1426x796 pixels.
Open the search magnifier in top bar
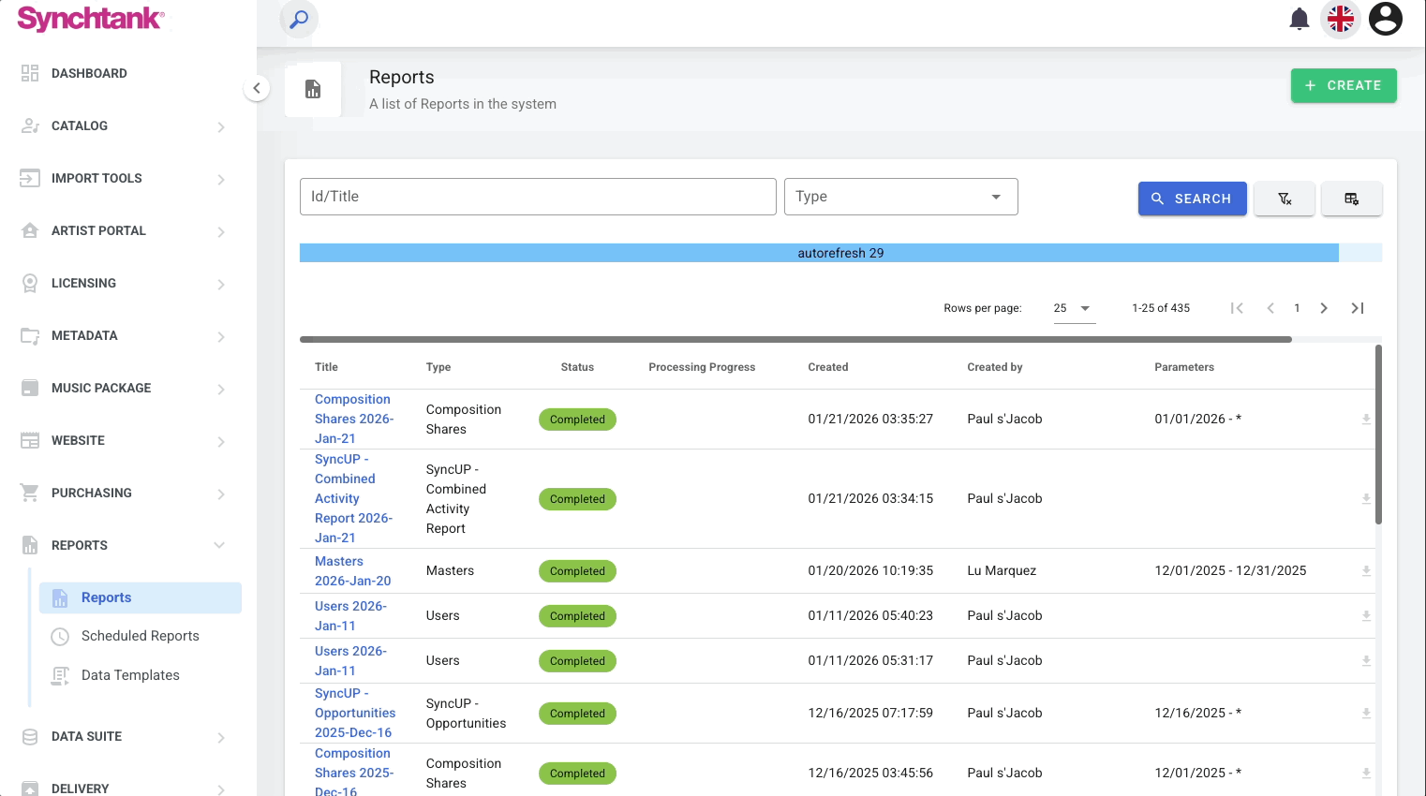click(299, 19)
